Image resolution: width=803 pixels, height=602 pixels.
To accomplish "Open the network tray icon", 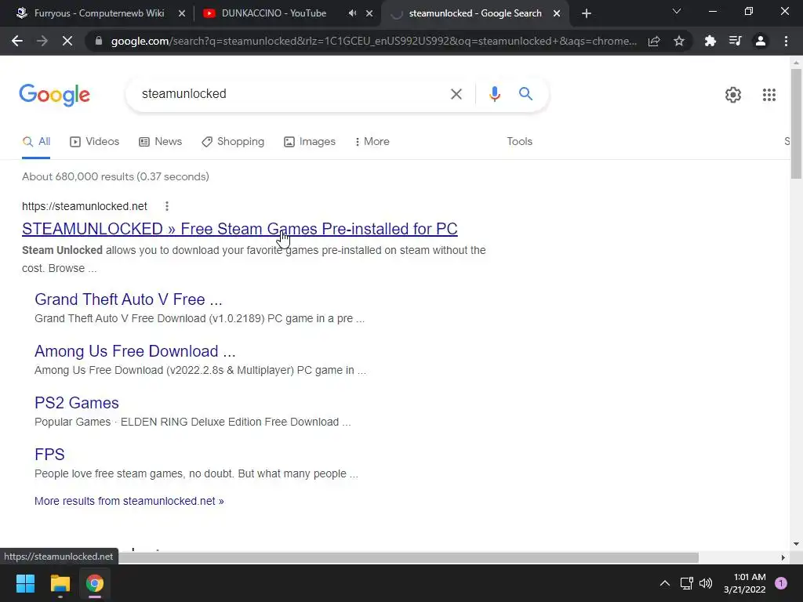I will (x=686, y=583).
